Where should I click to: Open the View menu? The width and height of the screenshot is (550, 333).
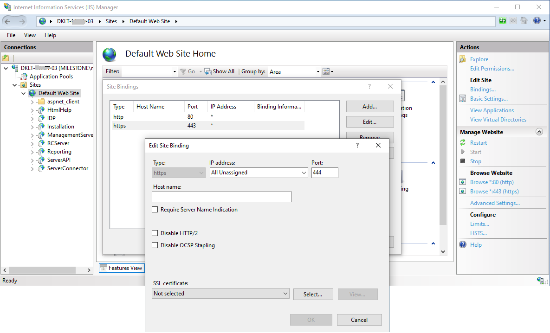30,35
